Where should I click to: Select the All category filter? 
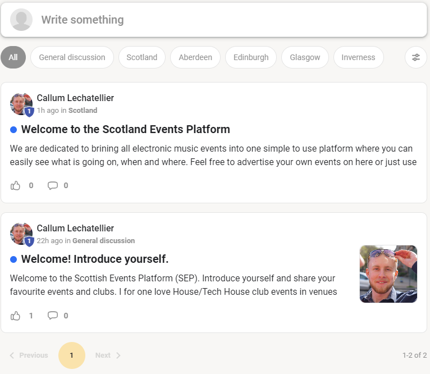[13, 57]
